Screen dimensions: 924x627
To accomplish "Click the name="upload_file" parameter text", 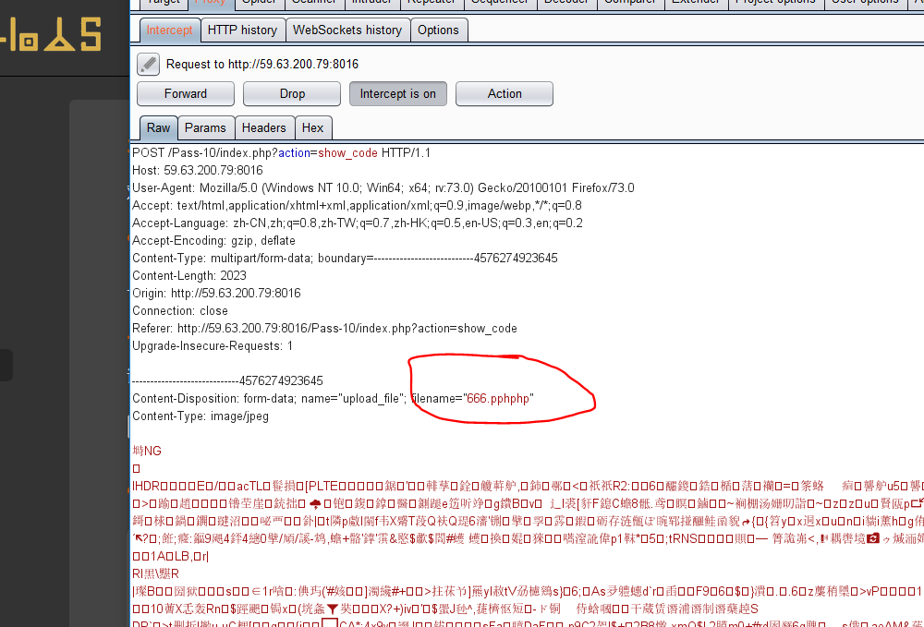I will pyautogui.click(x=354, y=399).
